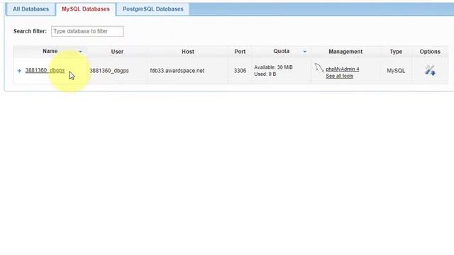Select the MySQL Databases tab
The height and width of the screenshot is (255, 454).
point(86,9)
